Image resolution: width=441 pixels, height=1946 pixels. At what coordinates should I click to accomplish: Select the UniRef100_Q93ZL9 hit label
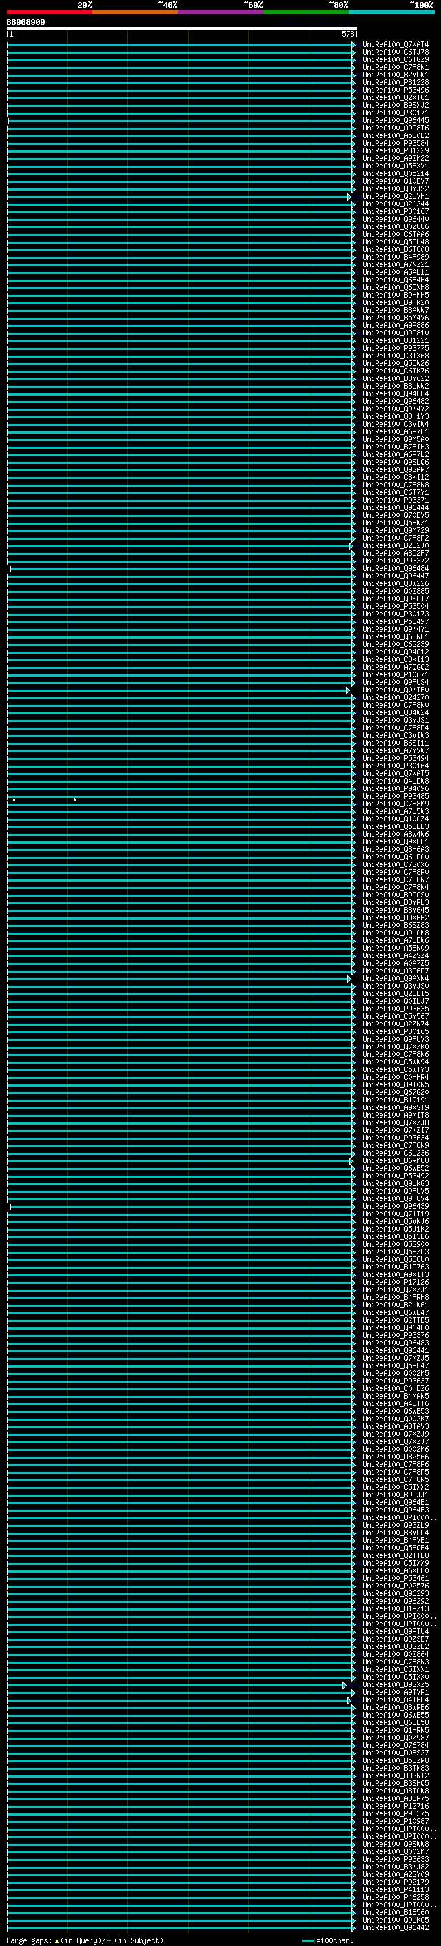[396, 1524]
